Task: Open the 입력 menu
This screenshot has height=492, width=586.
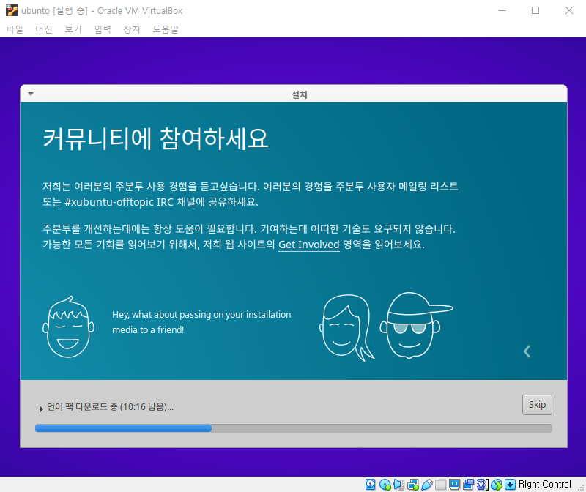Action: tap(103, 29)
